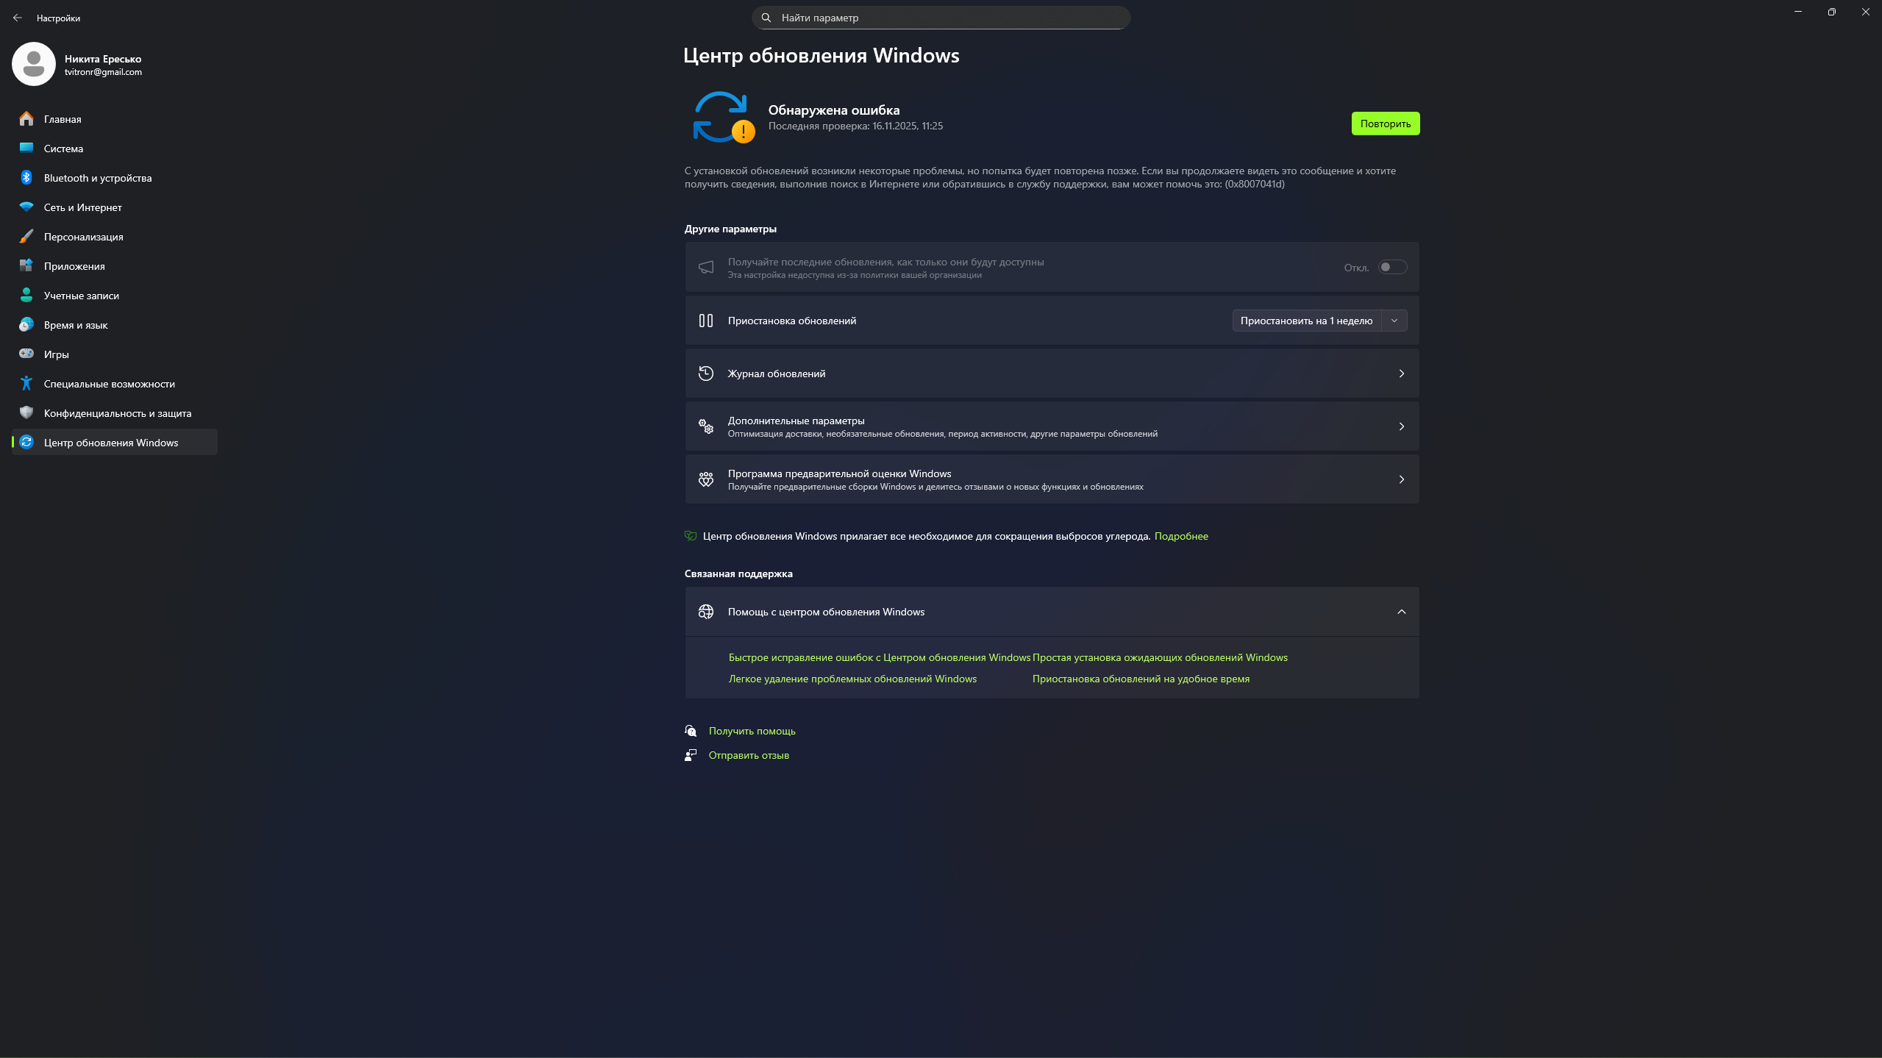
Task: Open Время и язык section
Action: (x=115, y=324)
